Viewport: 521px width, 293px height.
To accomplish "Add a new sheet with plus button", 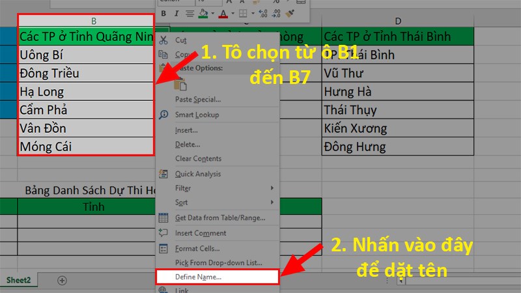I will 62,281.
